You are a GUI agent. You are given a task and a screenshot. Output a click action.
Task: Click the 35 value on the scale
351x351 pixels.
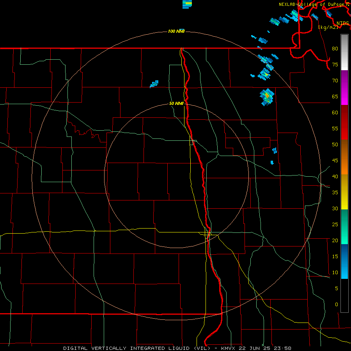[x=335, y=193]
